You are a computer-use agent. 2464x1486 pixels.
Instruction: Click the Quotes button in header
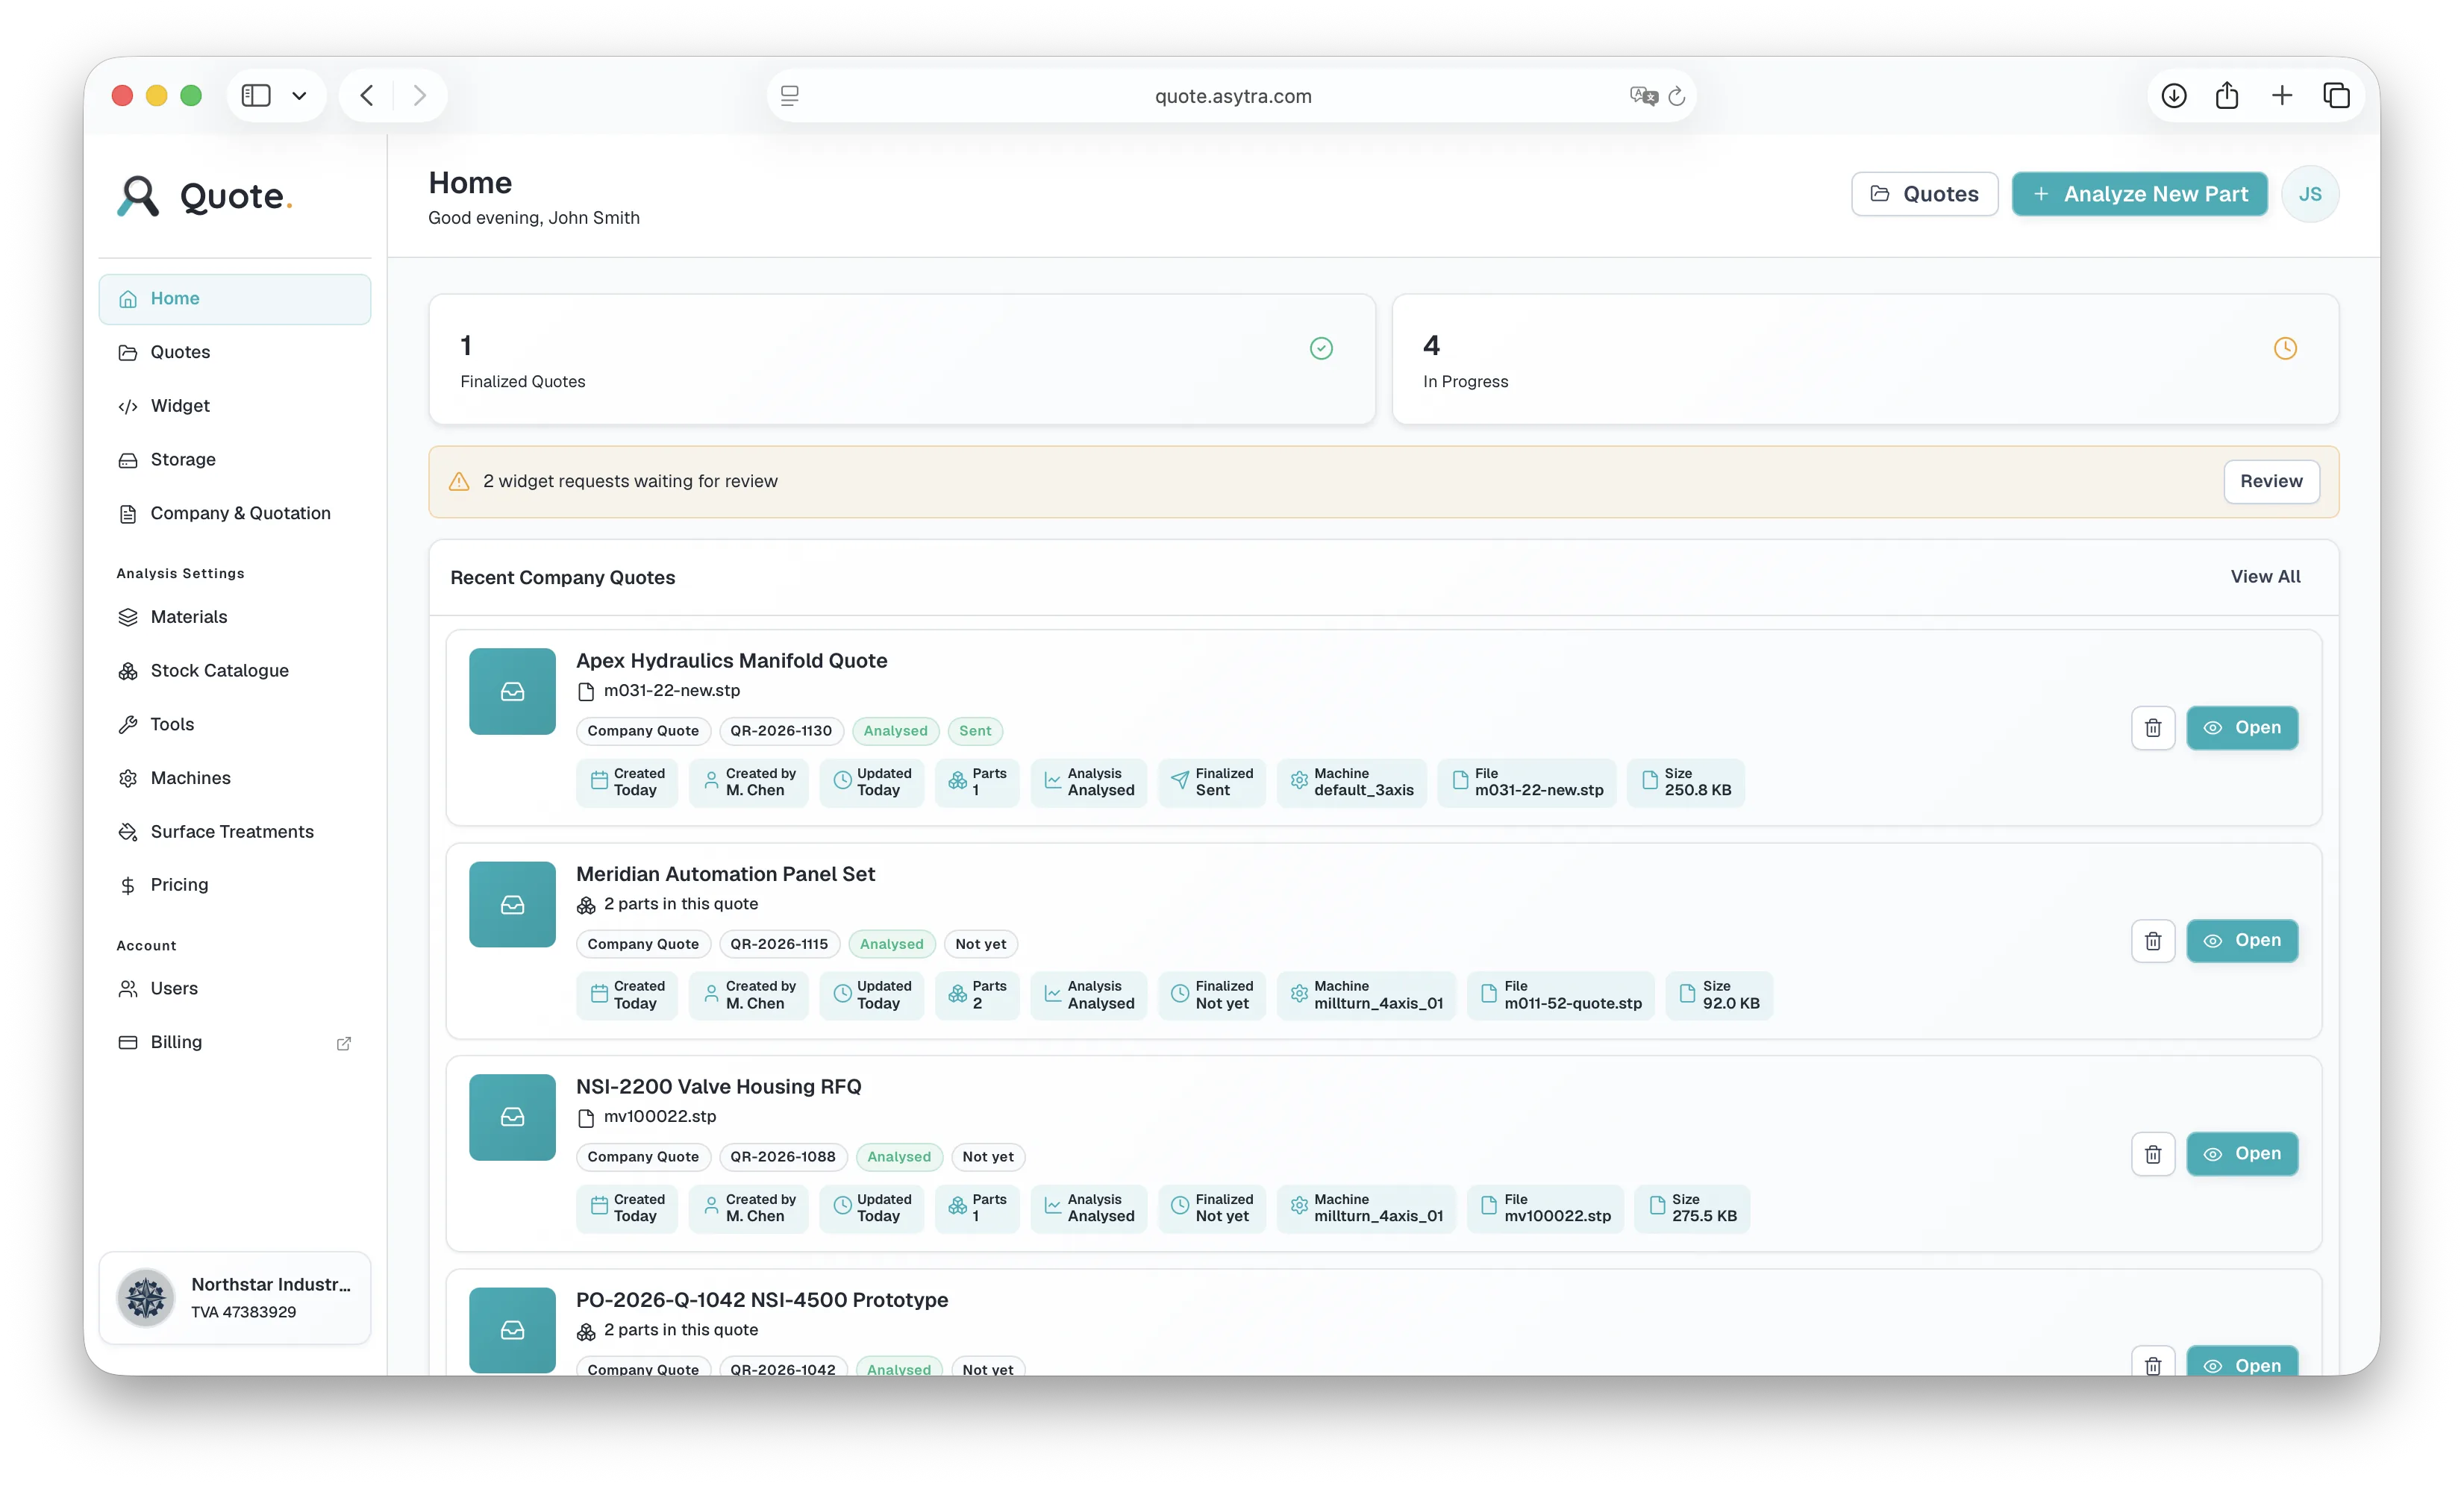coord(1924,194)
